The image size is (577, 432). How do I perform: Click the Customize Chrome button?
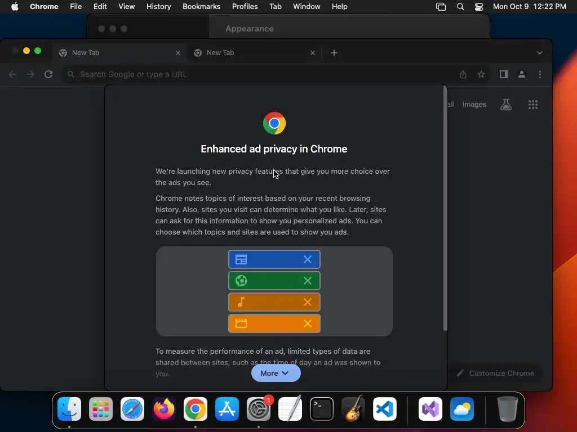(496, 373)
